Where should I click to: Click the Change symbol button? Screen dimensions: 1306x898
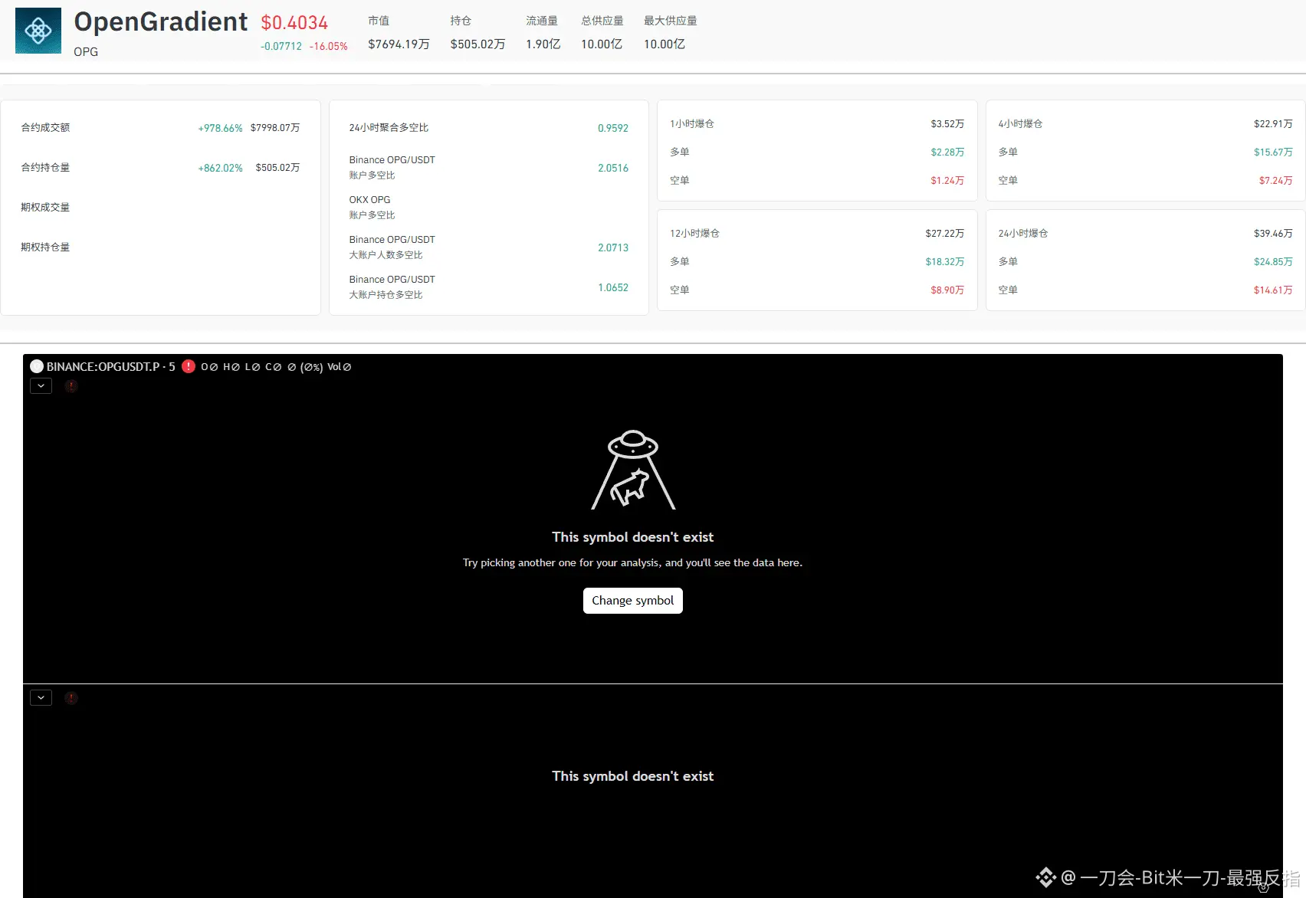(633, 601)
